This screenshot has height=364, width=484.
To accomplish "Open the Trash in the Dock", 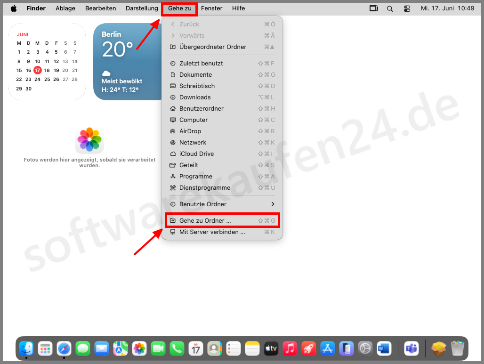I will pos(458,348).
